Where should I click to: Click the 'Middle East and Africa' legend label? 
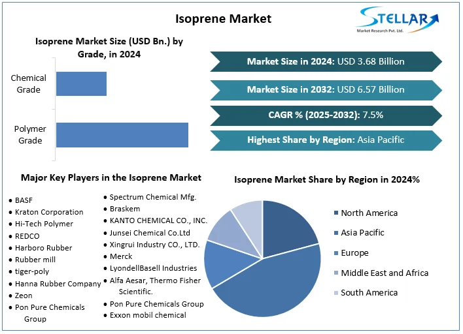385,273
